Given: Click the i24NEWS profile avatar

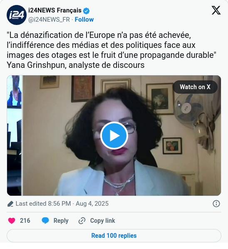Looking at the screenshot, I should click(17, 15).
